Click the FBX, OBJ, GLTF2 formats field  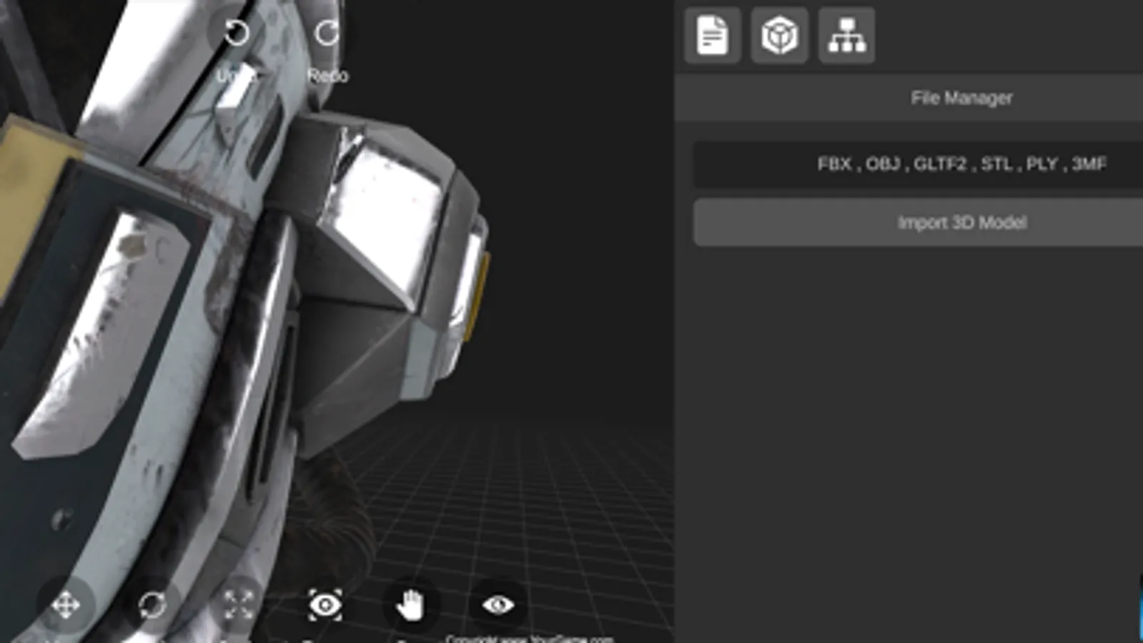(x=918, y=164)
